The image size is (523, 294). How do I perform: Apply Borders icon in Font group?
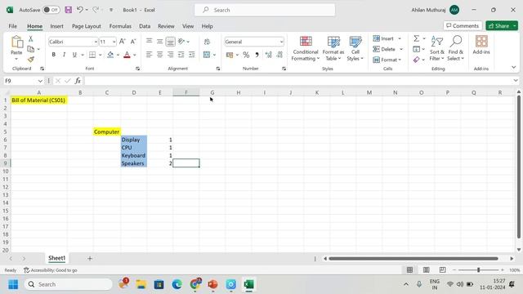tap(92, 55)
